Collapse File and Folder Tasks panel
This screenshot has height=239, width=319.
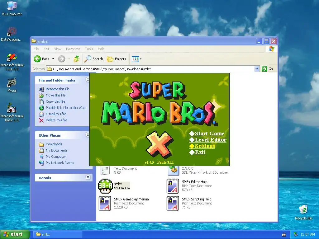click(88, 79)
